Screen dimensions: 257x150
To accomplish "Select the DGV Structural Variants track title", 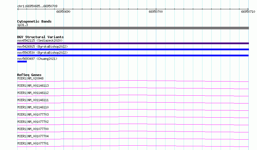I will (x=40, y=37).
